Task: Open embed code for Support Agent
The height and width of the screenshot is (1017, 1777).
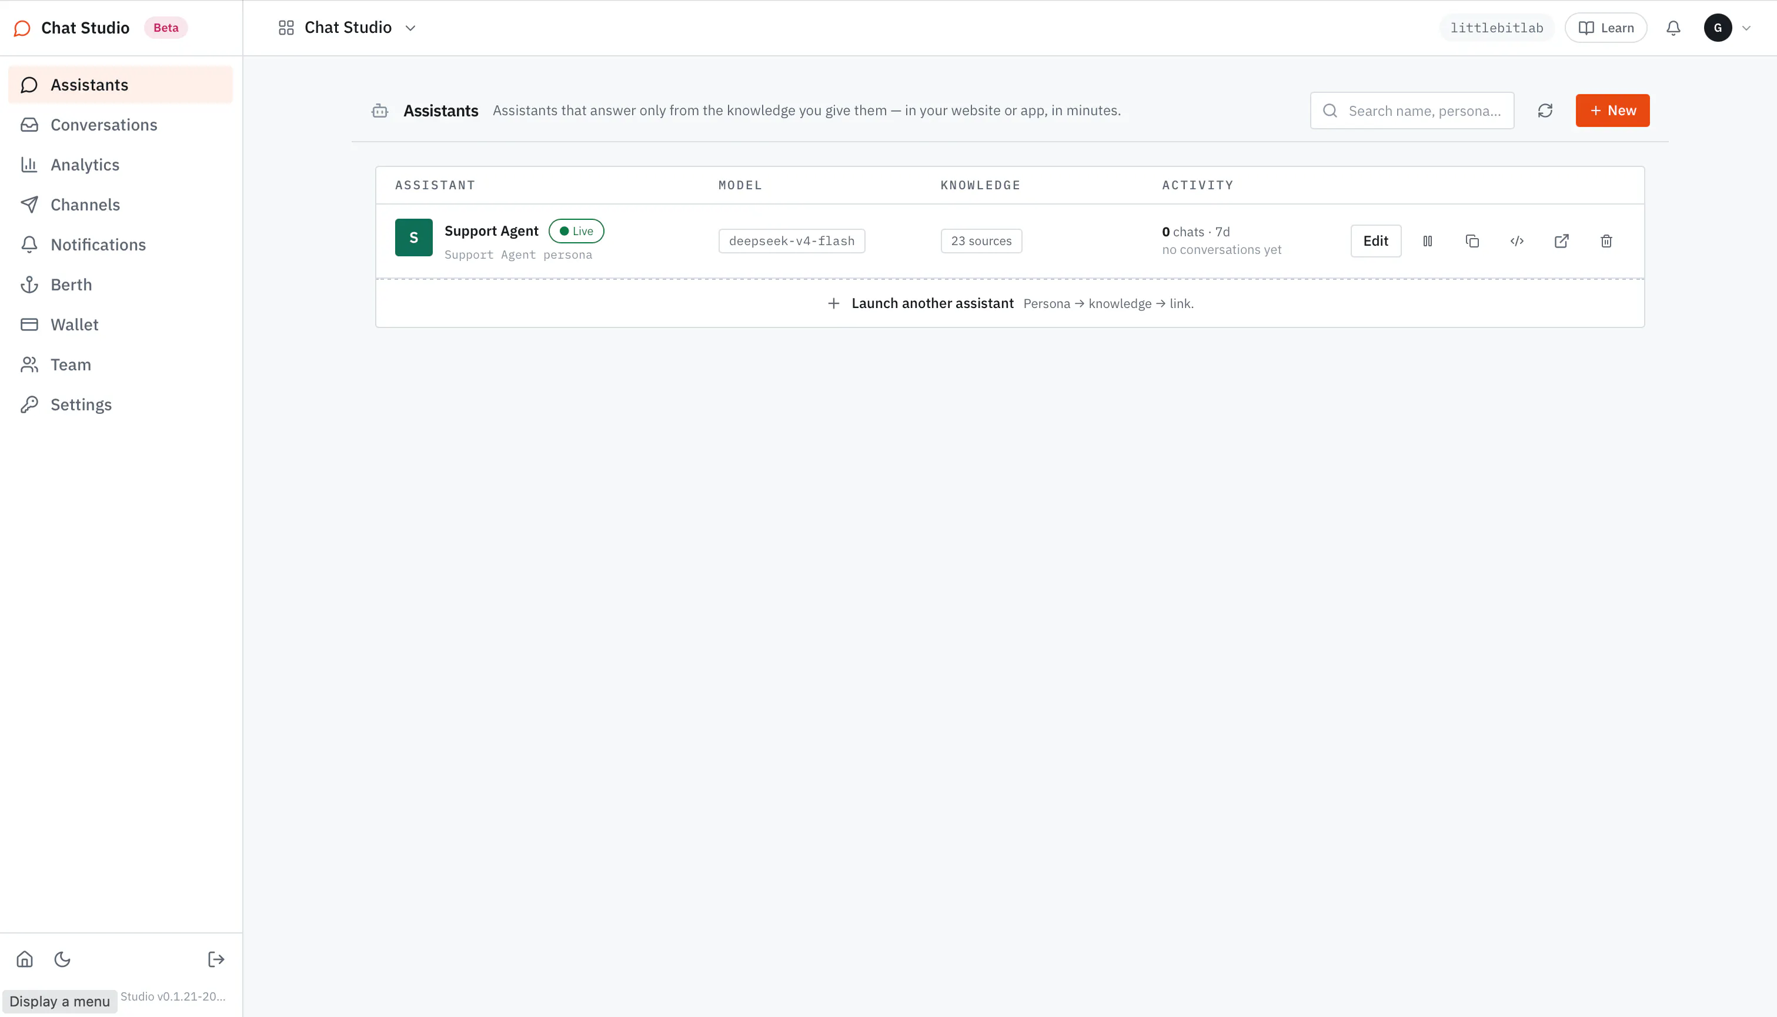Action: (1517, 241)
